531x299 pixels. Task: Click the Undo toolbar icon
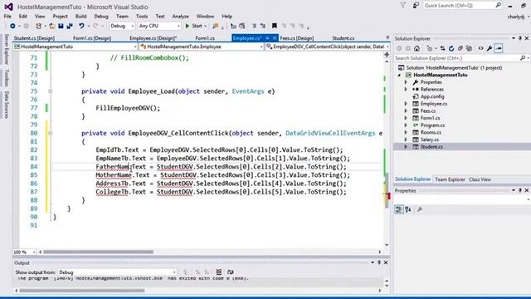pos(81,26)
